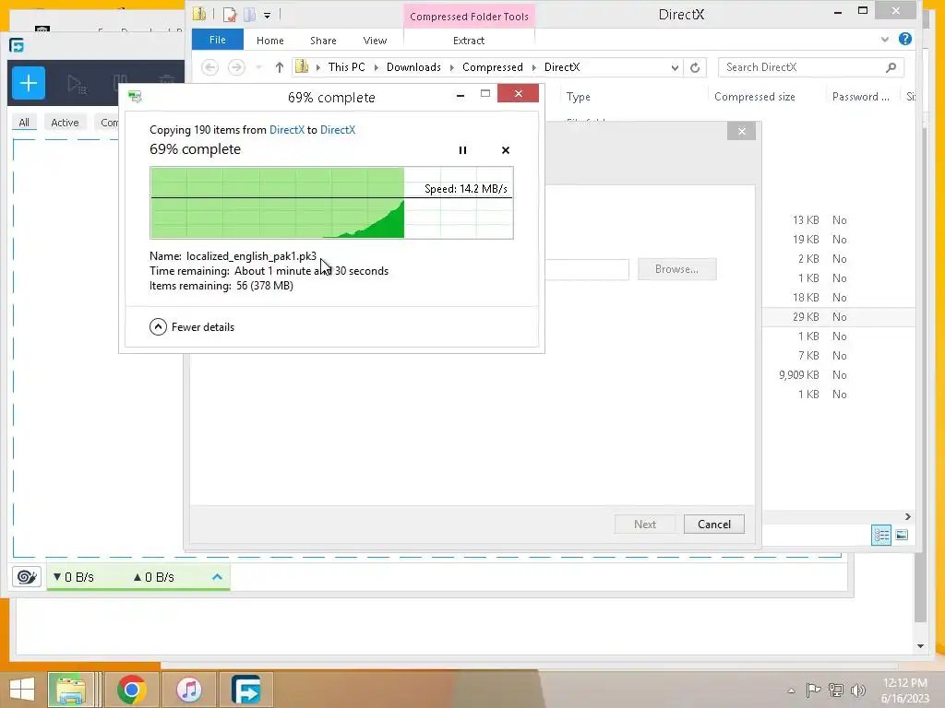
Task: Expand the ribbon with the chevron
Action: [x=885, y=39]
